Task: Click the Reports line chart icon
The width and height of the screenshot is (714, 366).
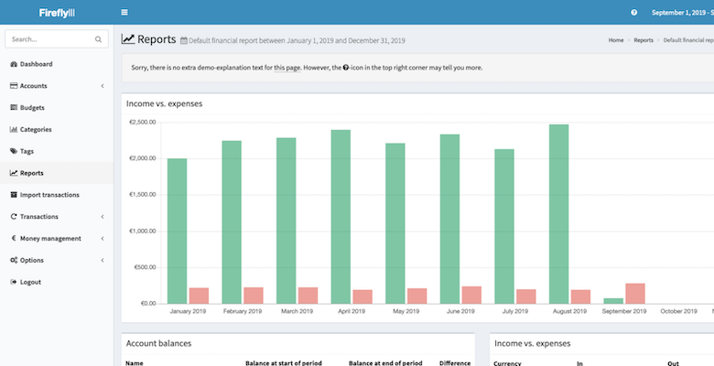Action: [x=13, y=173]
